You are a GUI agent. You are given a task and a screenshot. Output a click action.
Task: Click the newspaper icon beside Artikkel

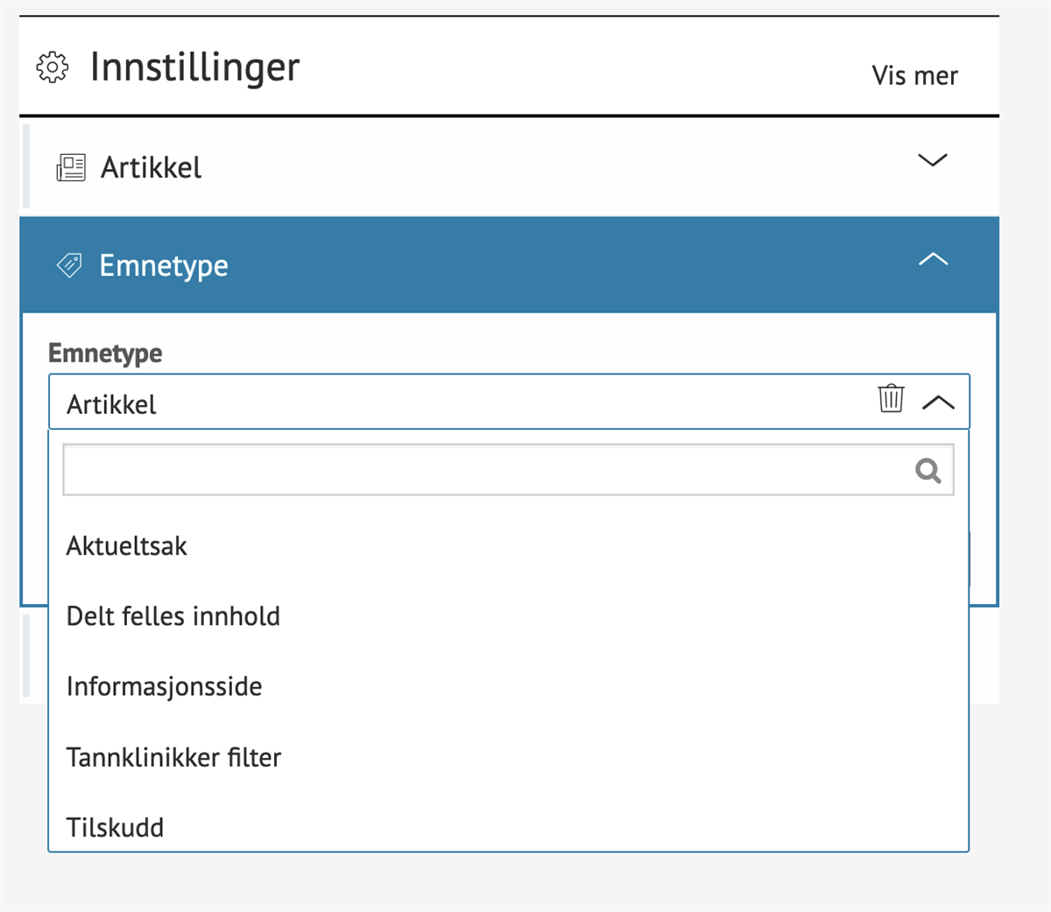[70, 166]
